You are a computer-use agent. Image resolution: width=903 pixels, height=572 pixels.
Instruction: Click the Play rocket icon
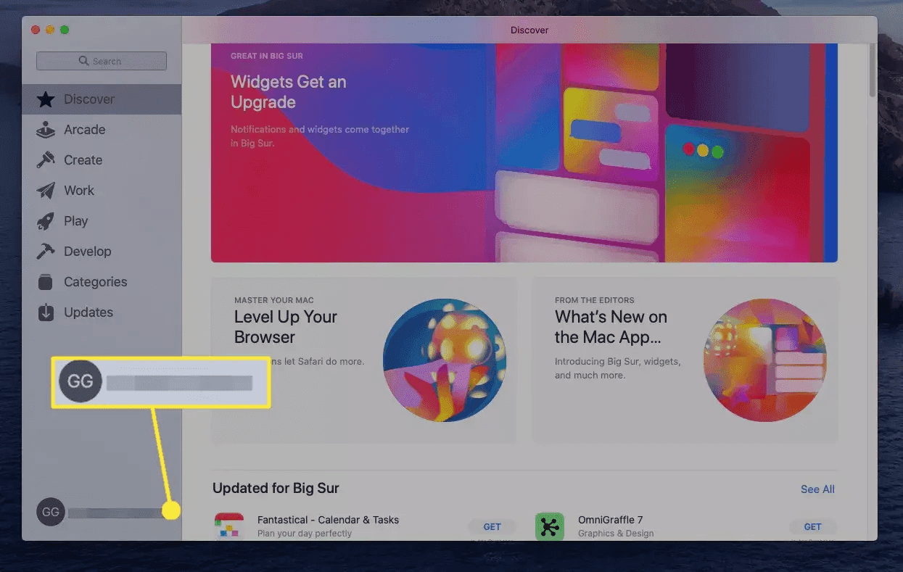46,221
